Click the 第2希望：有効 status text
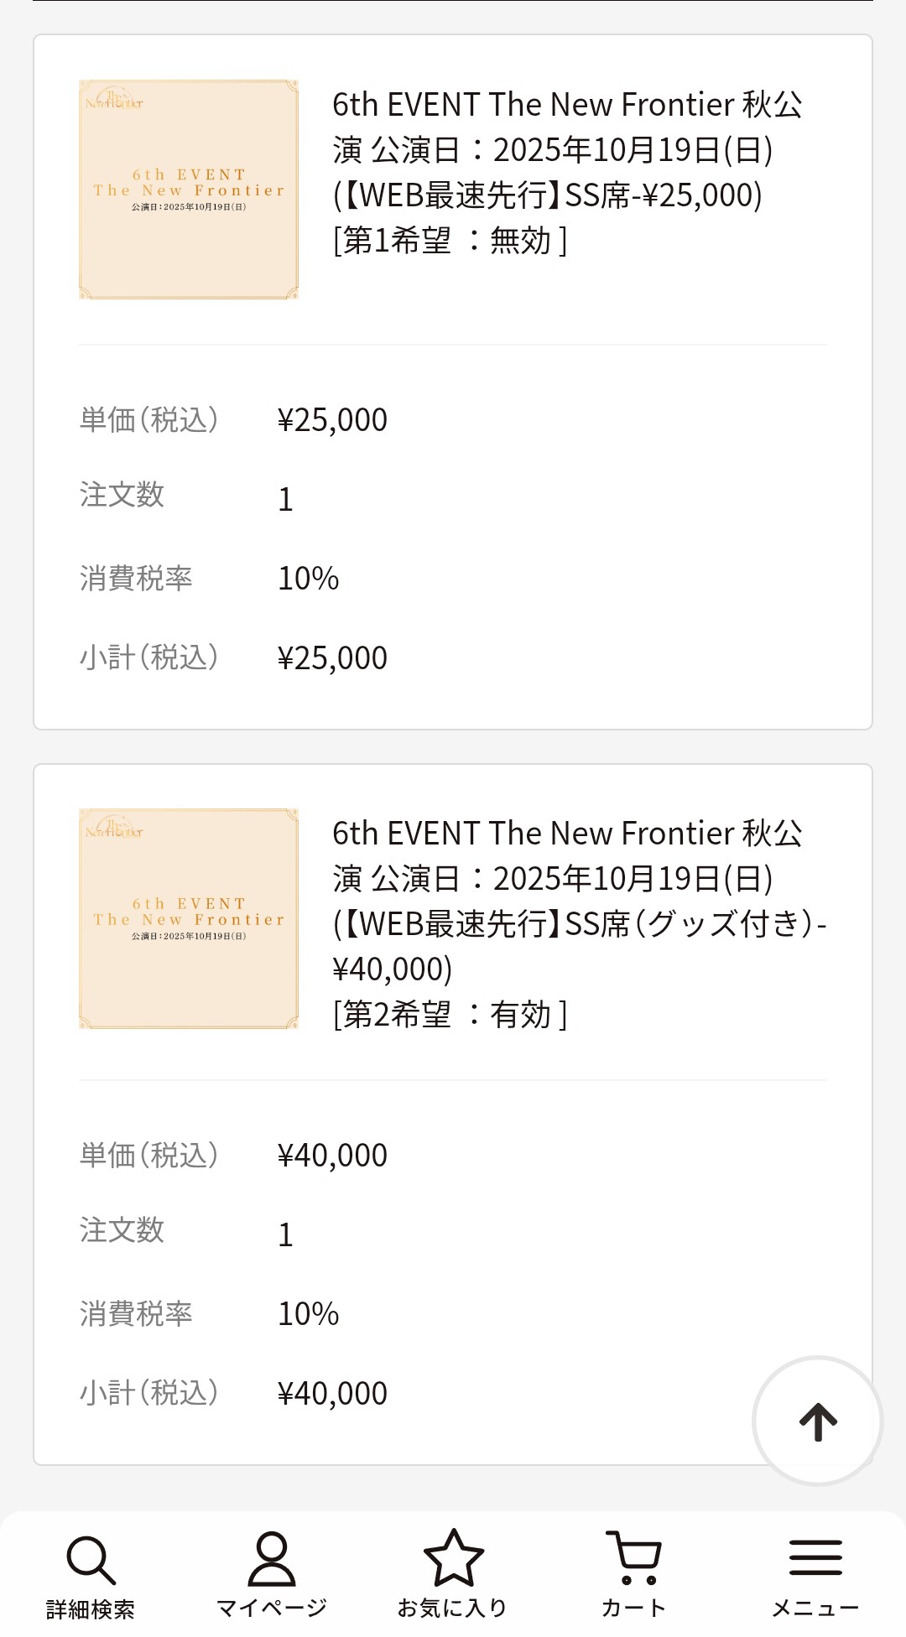906x1637 pixels. click(450, 1015)
